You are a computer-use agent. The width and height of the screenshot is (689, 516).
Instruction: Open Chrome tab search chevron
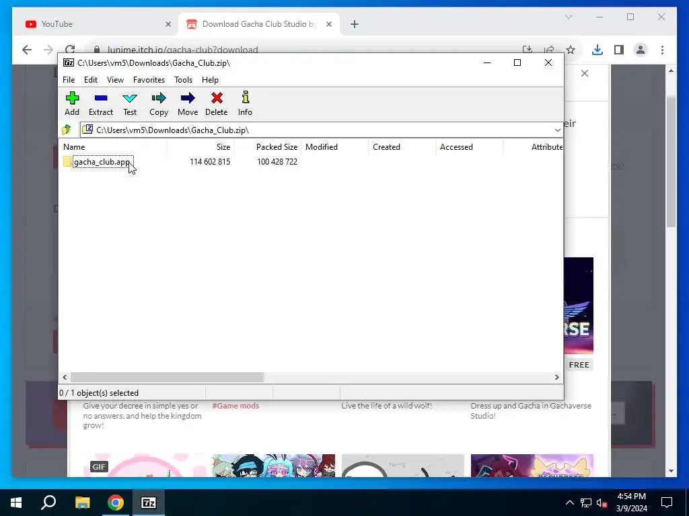(568, 17)
